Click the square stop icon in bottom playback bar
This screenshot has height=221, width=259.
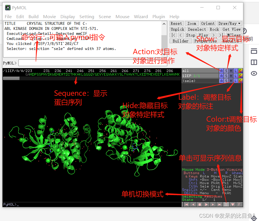(200, 205)
